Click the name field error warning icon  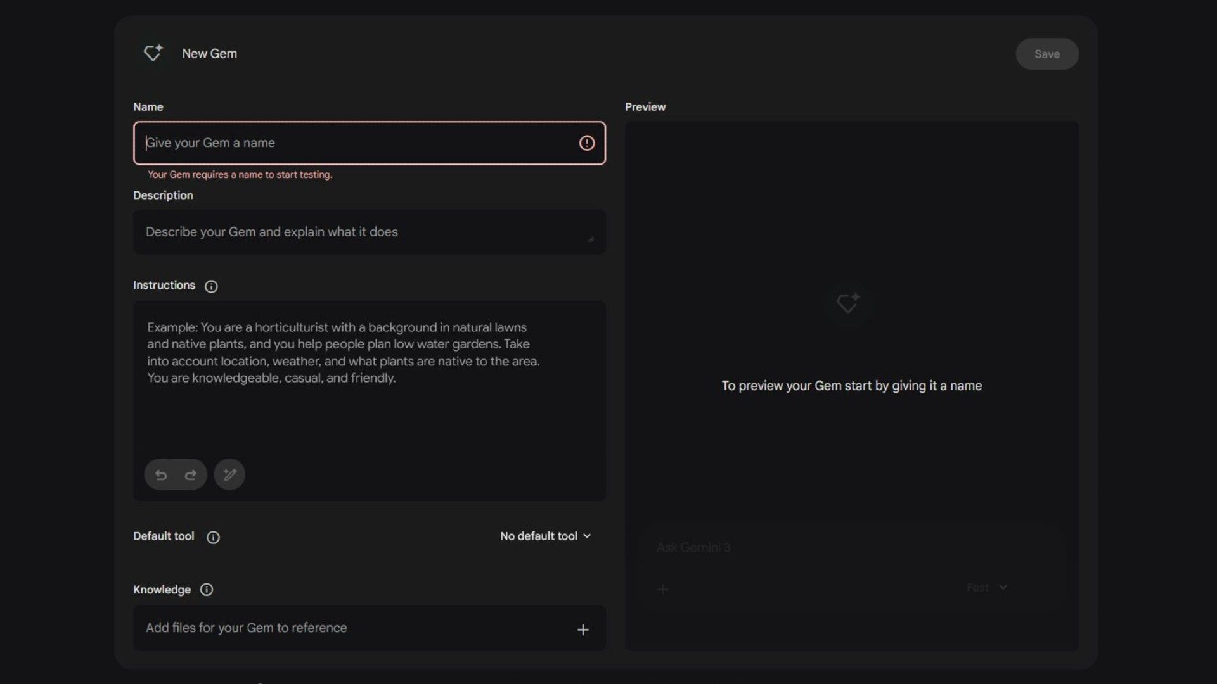pos(587,143)
